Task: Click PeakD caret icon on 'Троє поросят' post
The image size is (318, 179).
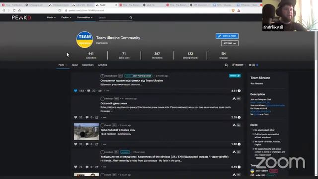Action: click(x=234, y=125)
